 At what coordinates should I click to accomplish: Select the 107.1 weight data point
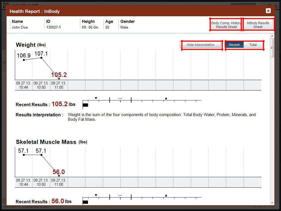[42, 58]
